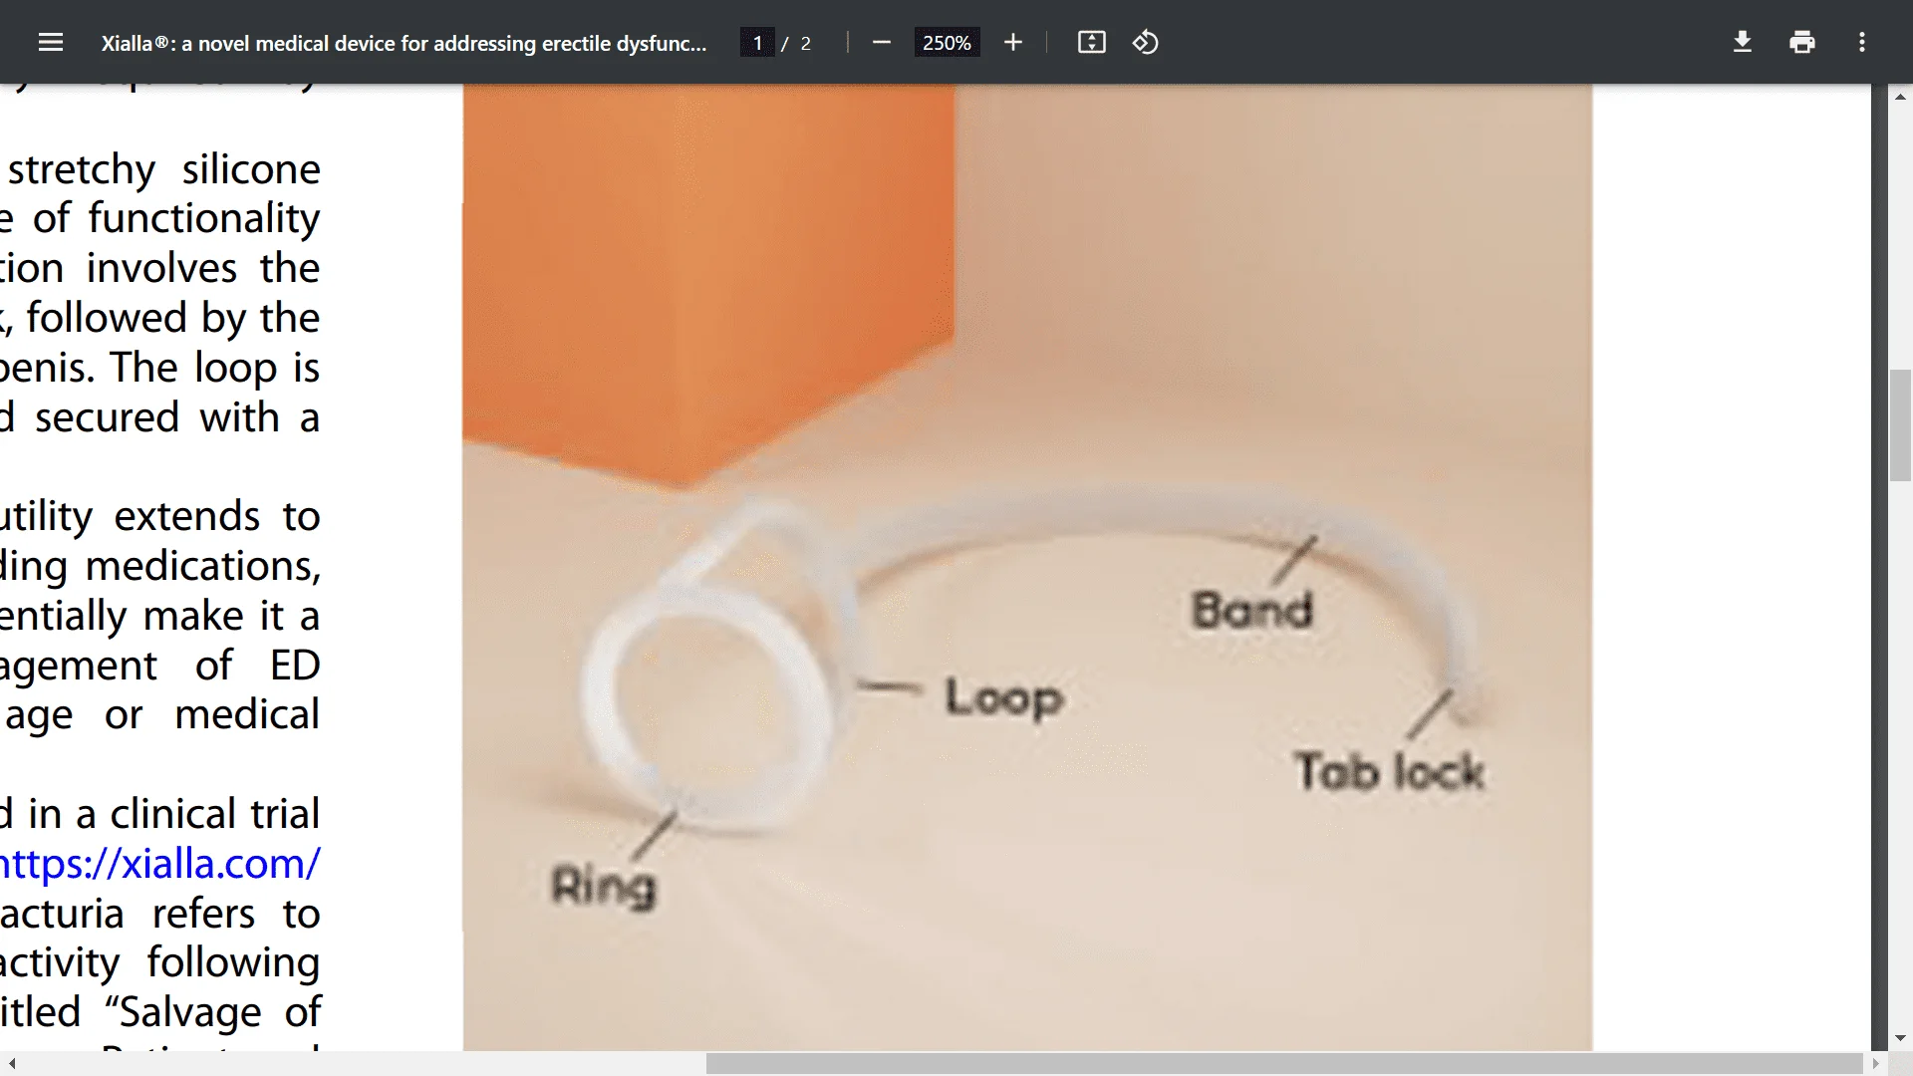This screenshot has width=1913, height=1076.
Task: Download the Xialla PDF
Action: (x=1742, y=42)
